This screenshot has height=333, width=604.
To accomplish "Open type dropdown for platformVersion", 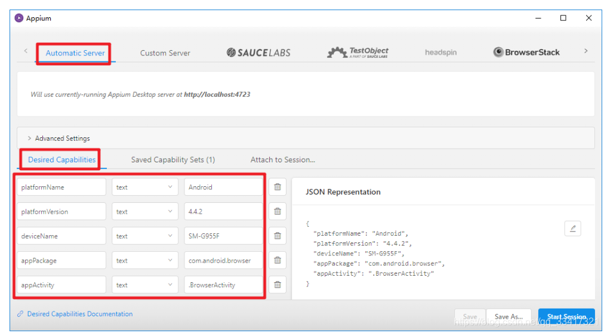I will pos(145,211).
